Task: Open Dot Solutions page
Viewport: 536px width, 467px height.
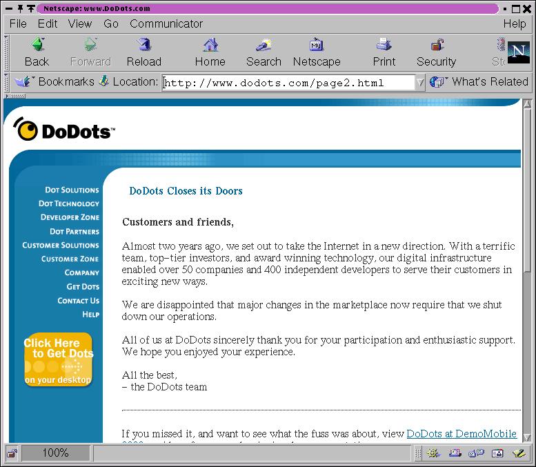Action: pos(72,190)
